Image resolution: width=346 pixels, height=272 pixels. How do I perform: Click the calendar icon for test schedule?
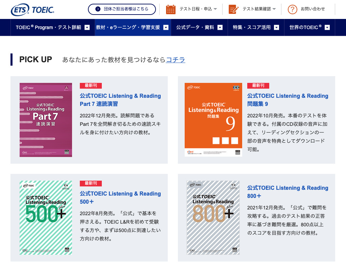click(x=170, y=9)
